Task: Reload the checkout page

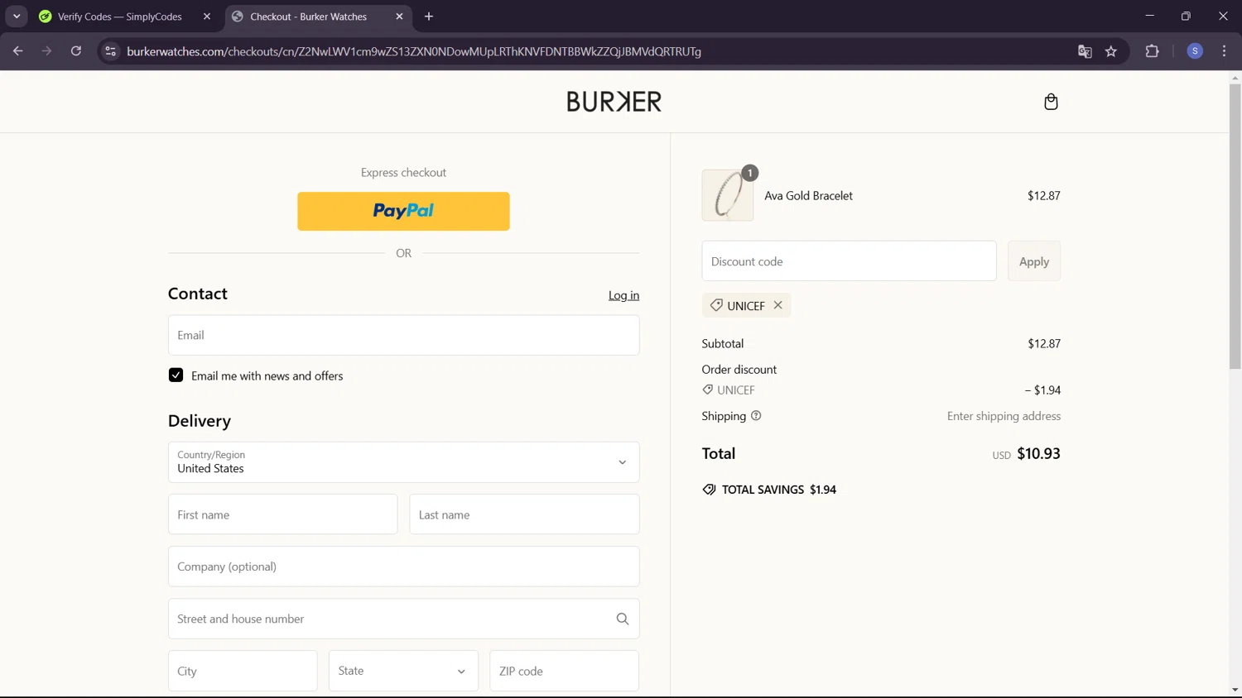Action: pyautogui.click(x=76, y=51)
